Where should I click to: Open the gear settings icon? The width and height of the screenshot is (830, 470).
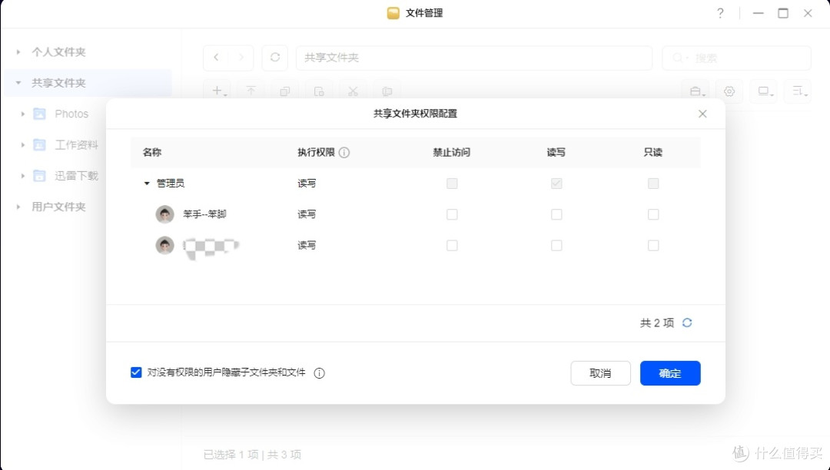point(729,91)
